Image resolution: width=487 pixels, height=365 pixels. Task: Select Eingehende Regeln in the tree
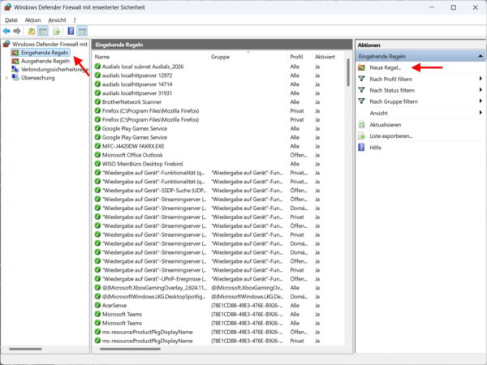45,53
